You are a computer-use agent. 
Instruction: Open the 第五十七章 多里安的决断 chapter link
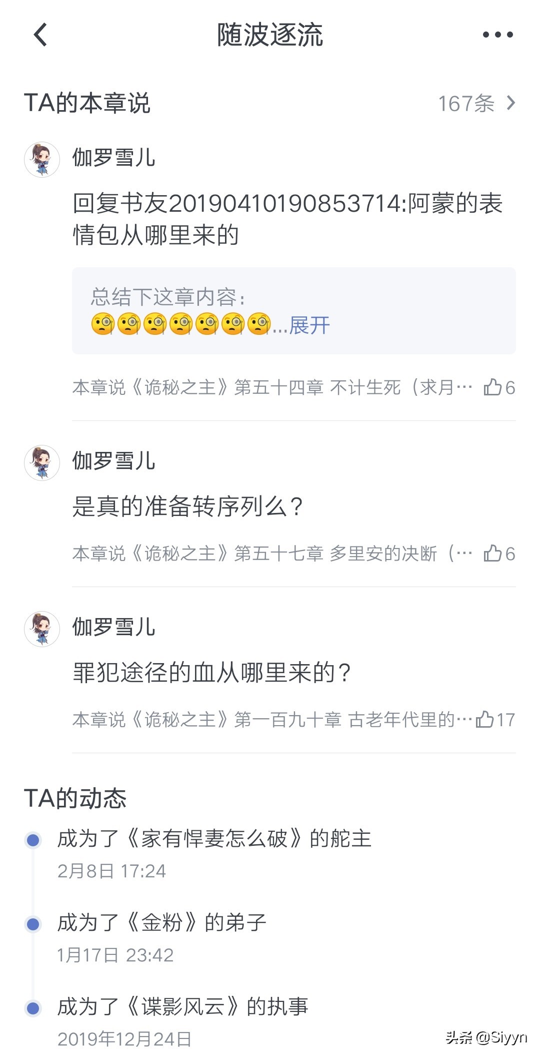point(272,554)
